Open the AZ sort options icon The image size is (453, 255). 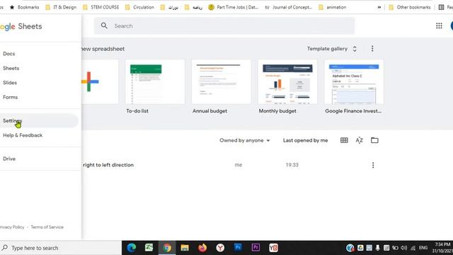(x=359, y=140)
